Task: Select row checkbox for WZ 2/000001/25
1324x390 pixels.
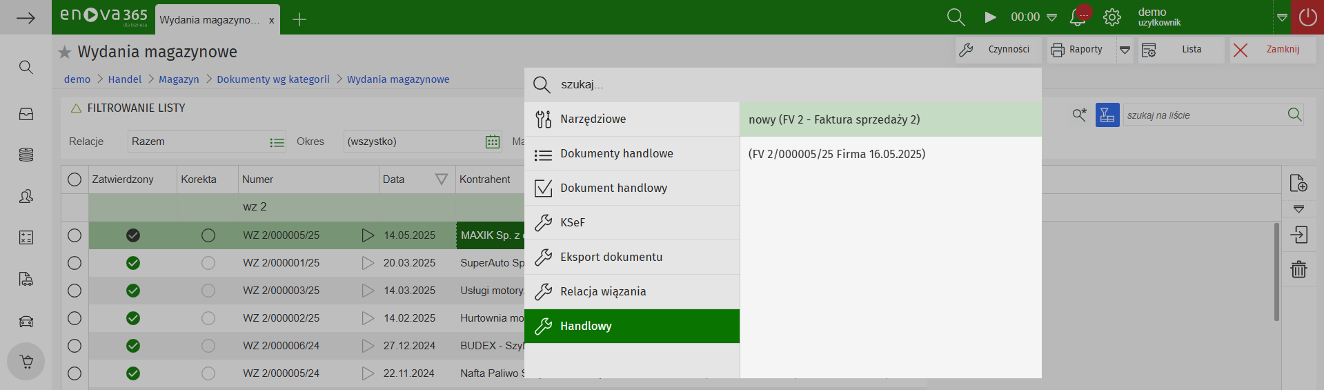Action: tap(75, 263)
